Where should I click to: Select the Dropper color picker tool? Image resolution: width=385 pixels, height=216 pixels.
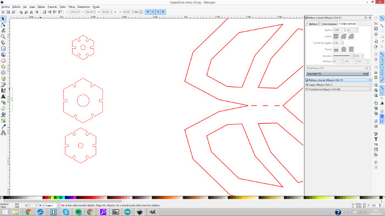(x=3, y=126)
